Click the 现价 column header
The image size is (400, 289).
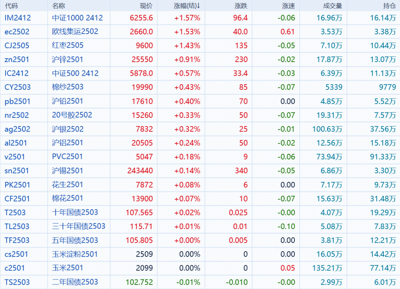[146, 6]
